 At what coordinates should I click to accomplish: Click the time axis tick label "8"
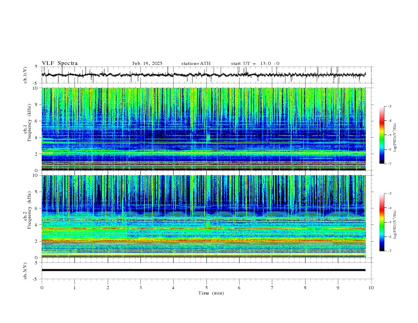coord(305,288)
